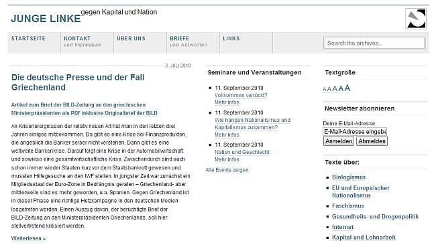Viewport: 436px width, 245px height.
Task: Open the Biologismus topic
Action: pos(349,177)
